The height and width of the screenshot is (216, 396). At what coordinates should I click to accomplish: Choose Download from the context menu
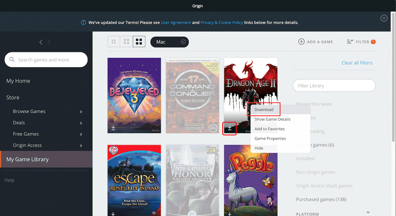[264, 110]
